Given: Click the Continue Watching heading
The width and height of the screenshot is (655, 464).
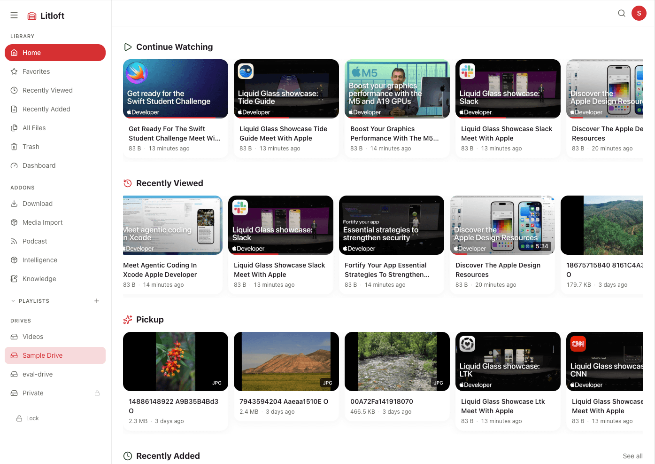Looking at the screenshot, I should point(174,47).
